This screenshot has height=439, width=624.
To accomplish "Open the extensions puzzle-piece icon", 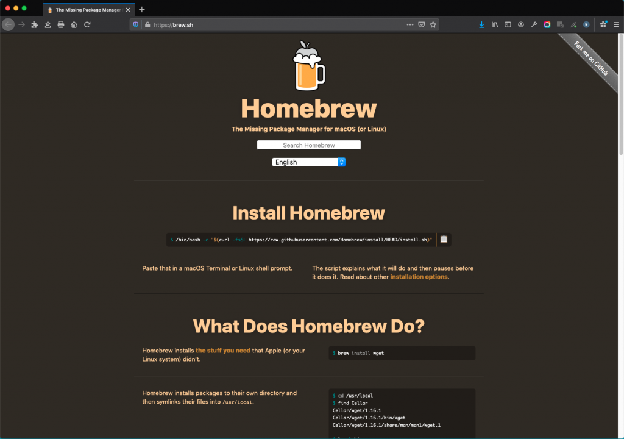I will click(35, 25).
